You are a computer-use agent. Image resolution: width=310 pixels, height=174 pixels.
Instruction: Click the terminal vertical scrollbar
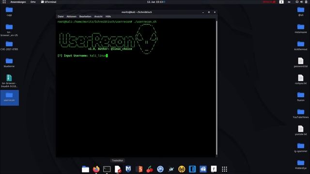point(217,87)
